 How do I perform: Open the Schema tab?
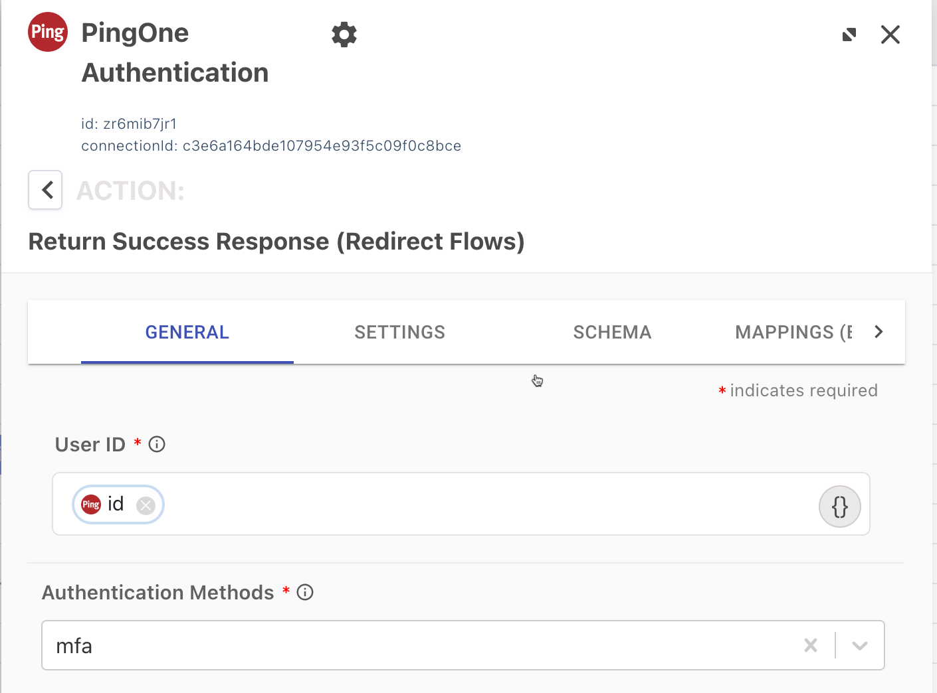coord(612,332)
